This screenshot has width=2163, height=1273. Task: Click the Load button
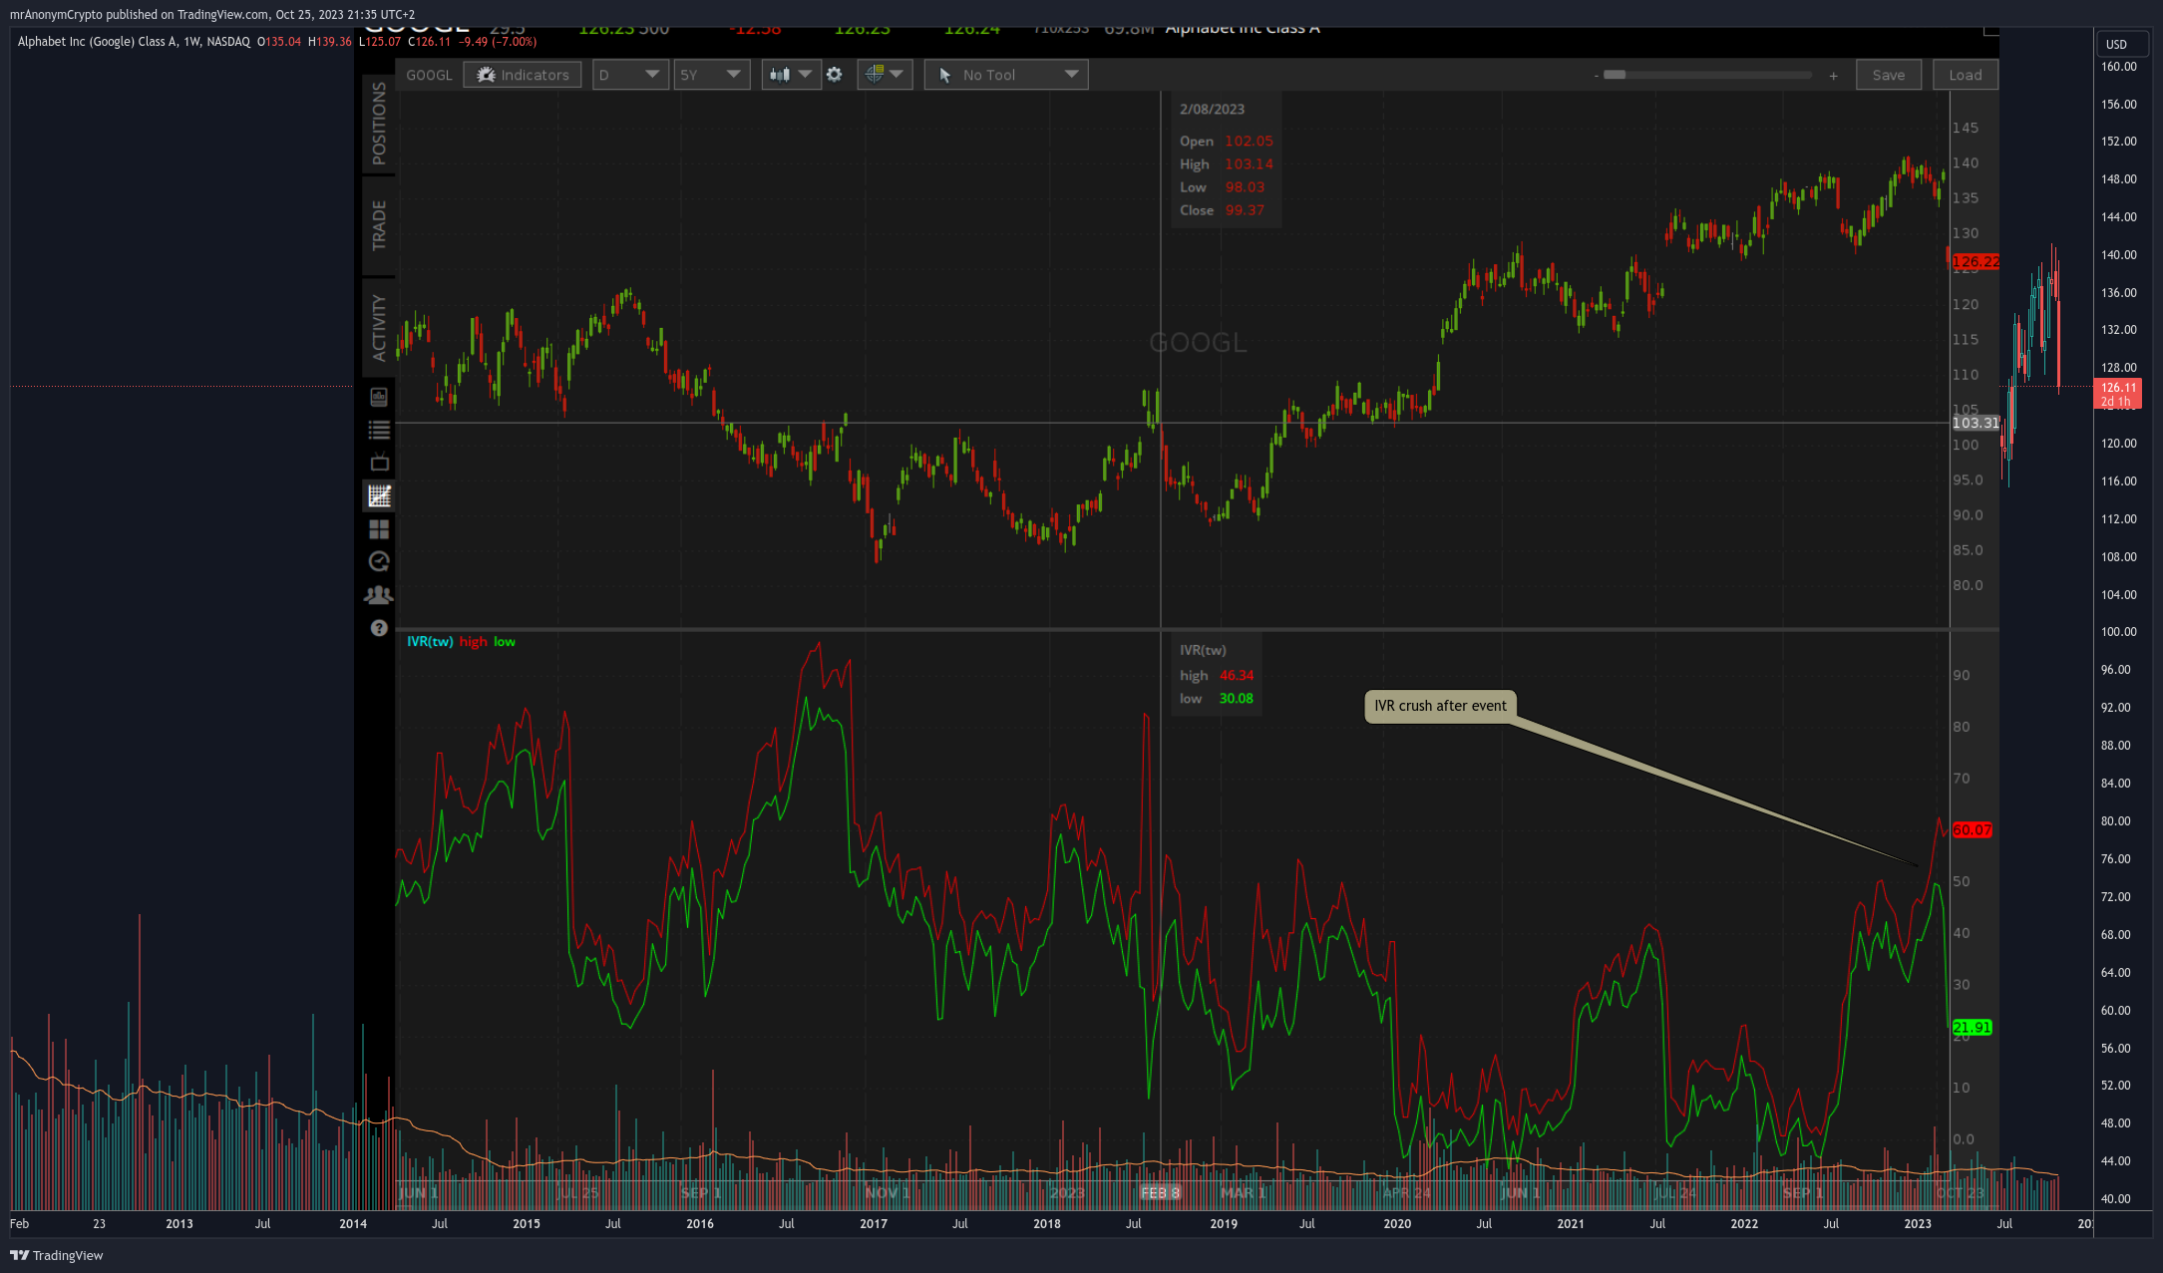point(1965,75)
